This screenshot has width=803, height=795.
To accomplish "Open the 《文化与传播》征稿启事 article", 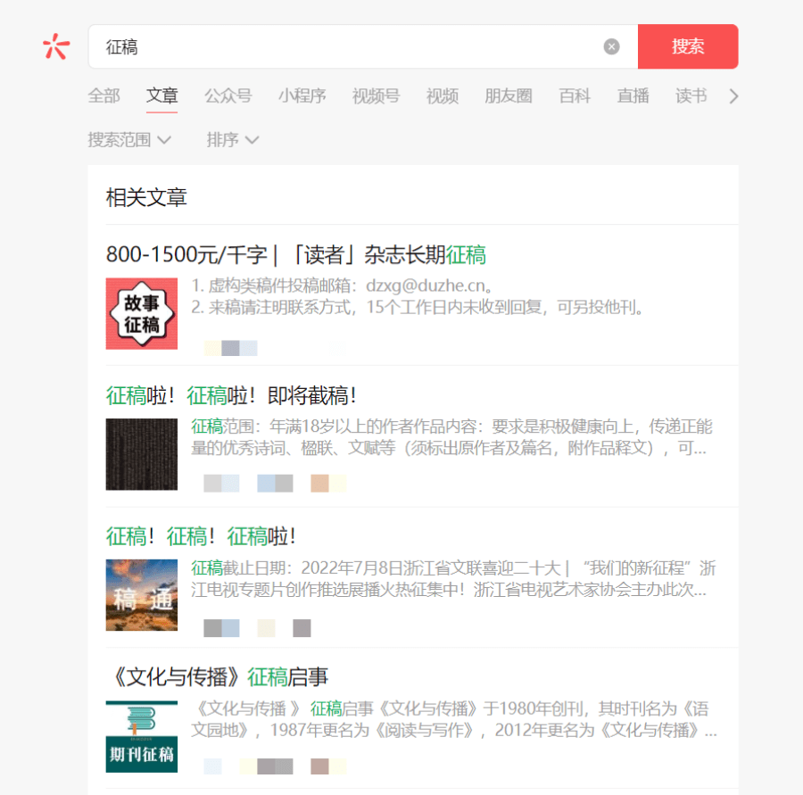I will [218, 676].
